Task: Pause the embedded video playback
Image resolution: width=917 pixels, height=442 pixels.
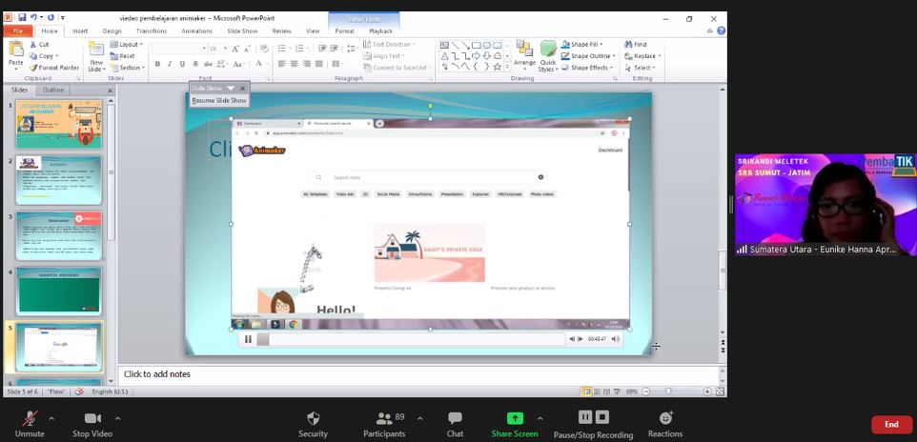Action: (248, 339)
